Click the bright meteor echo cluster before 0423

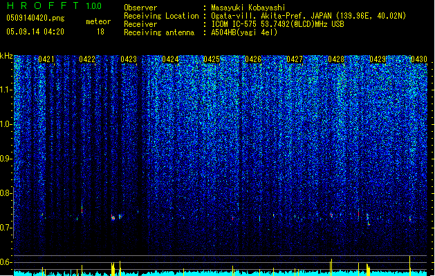[113, 217]
